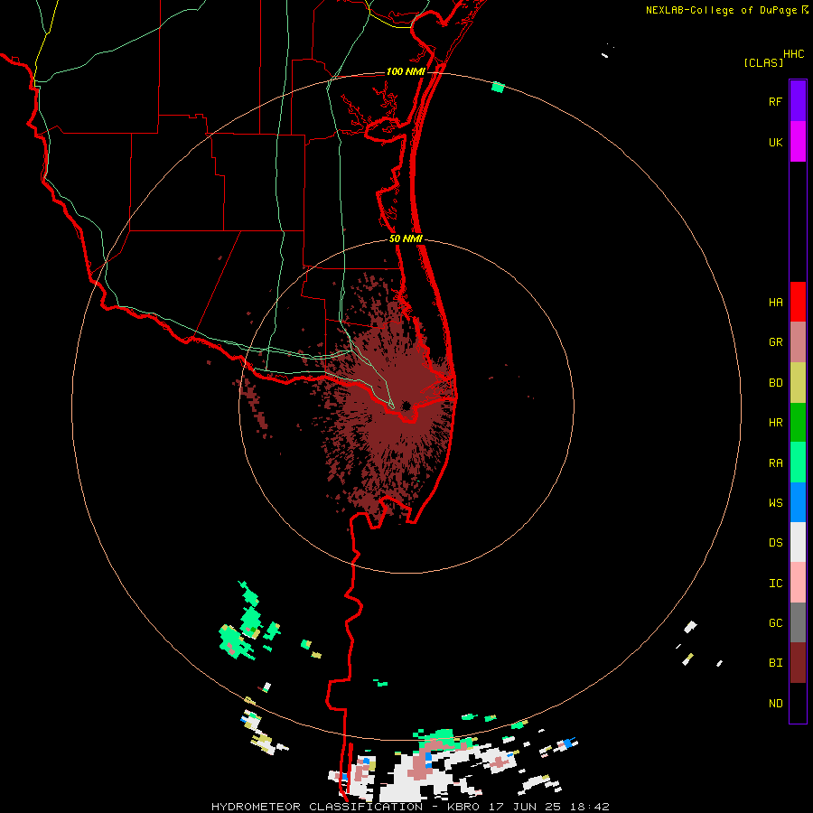Select the WS blue legend swatch
This screenshot has height=813, width=813.
coord(798,502)
